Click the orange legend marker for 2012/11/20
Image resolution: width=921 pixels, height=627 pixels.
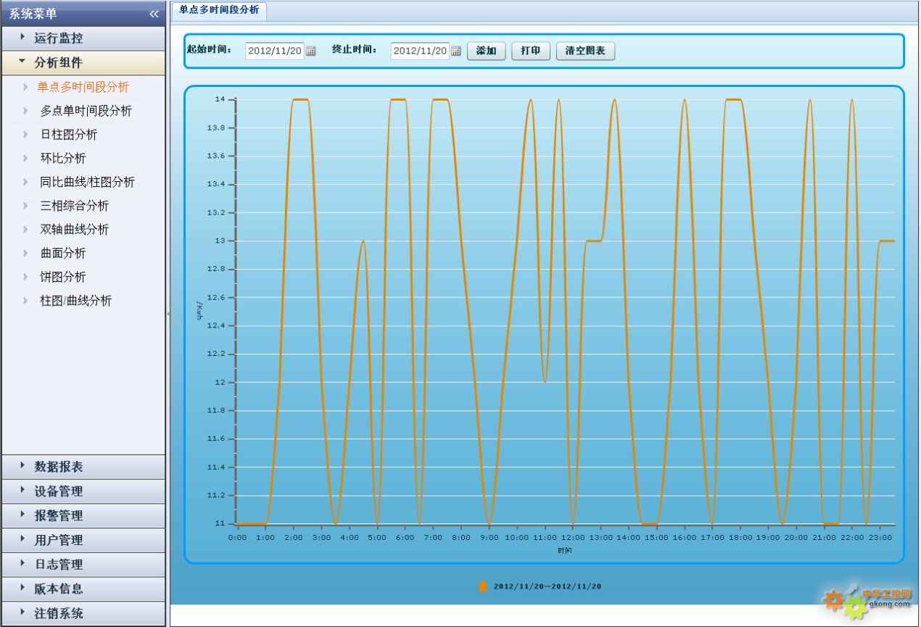pos(483,586)
